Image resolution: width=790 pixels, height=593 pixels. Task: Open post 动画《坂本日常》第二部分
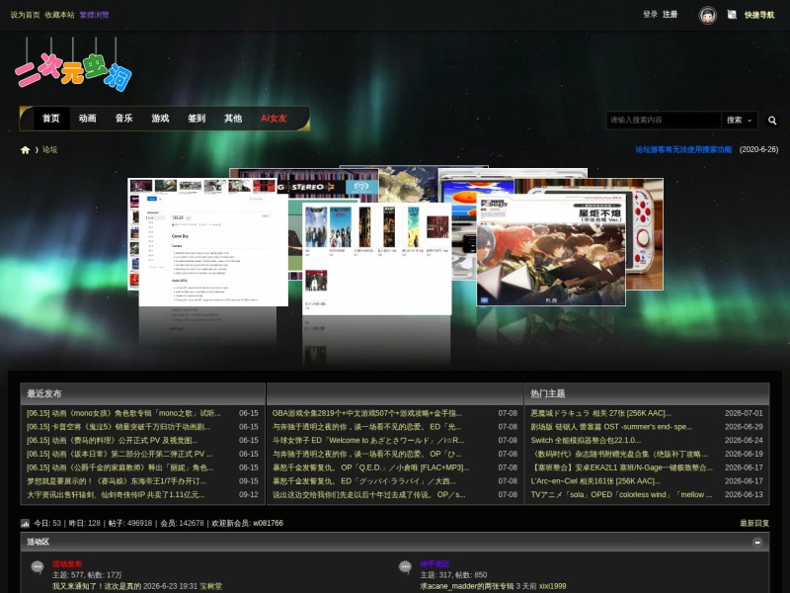tap(119, 454)
